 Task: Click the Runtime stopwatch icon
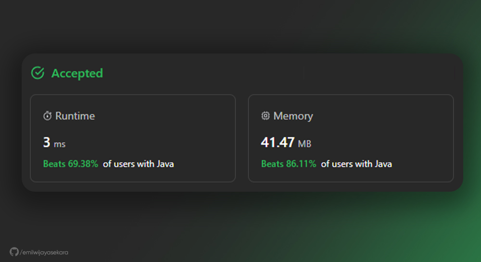[x=47, y=116]
